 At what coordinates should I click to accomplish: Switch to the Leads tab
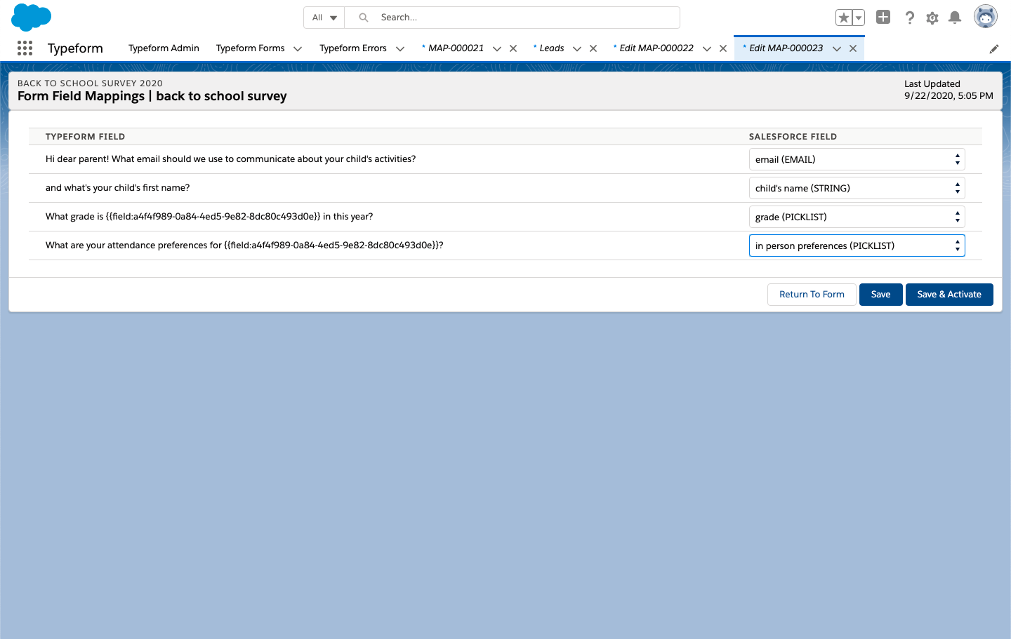coord(551,48)
